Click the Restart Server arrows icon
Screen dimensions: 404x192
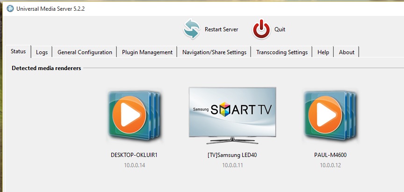191,29
